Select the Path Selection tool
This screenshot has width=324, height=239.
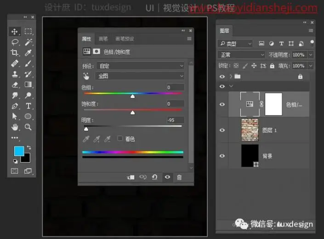(14, 117)
